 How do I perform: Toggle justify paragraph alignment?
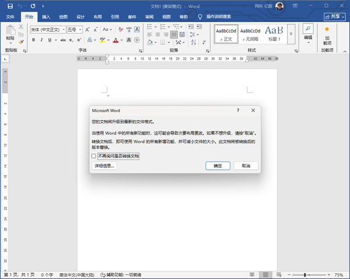[174, 34]
